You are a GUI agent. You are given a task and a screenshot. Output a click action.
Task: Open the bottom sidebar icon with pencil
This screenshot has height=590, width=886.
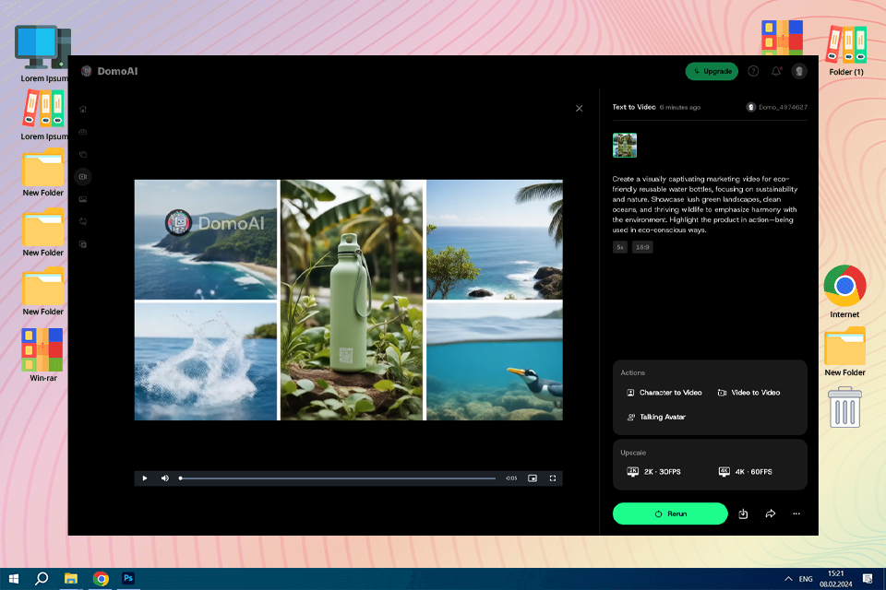pos(83,244)
